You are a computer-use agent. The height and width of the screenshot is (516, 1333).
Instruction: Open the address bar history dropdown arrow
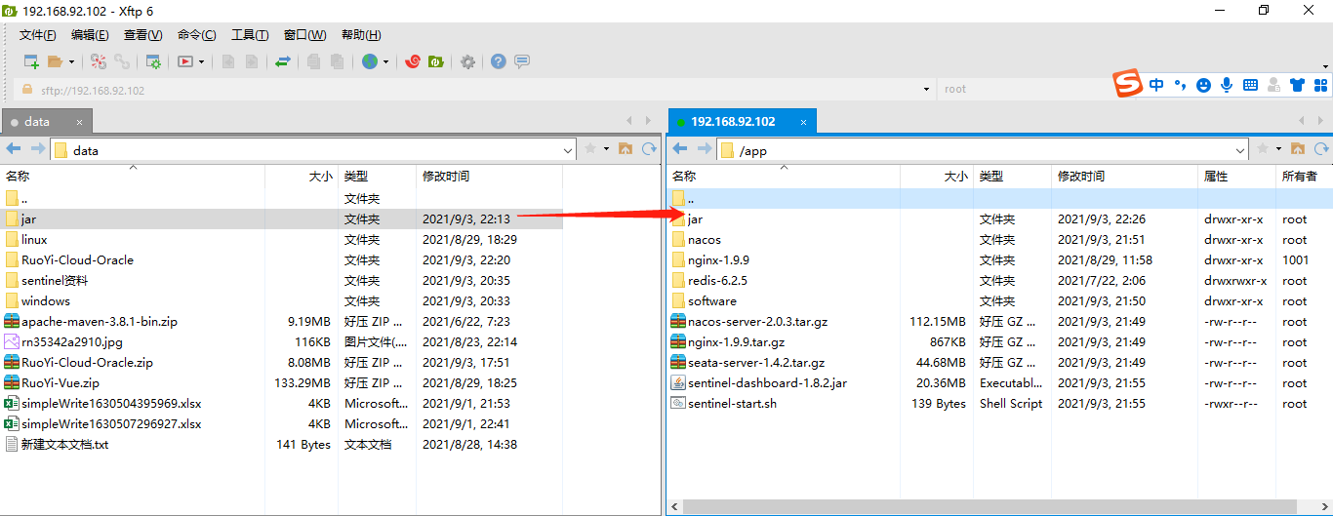926,90
